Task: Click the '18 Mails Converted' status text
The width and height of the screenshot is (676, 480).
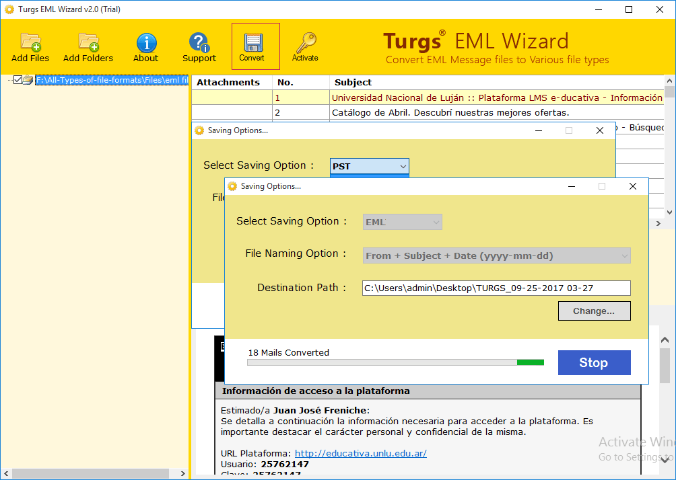Action: pyautogui.click(x=288, y=352)
